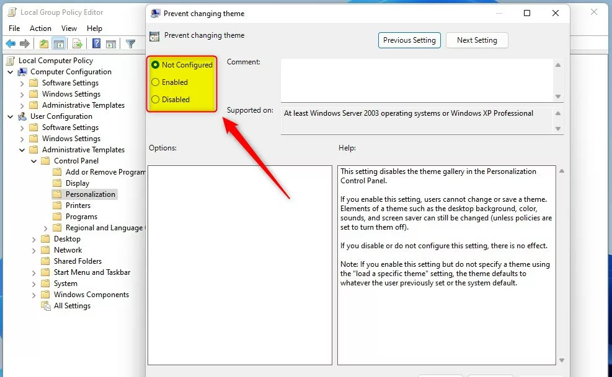Select the Enabled radio button
Viewport: 612px width, 377px height.
click(156, 82)
